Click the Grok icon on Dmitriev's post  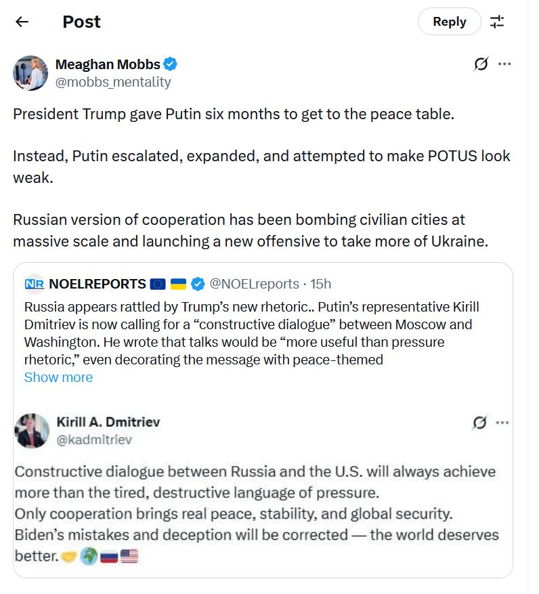[479, 423]
